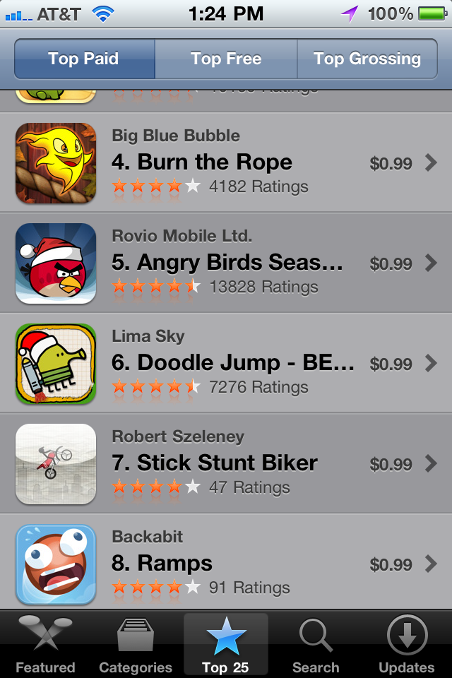The width and height of the screenshot is (452, 678).
Task: Select Top 25 star tab
Action: [x=226, y=644]
